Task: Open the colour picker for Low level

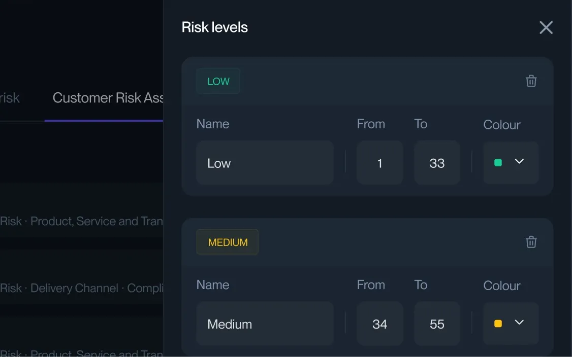Action: point(511,162)
